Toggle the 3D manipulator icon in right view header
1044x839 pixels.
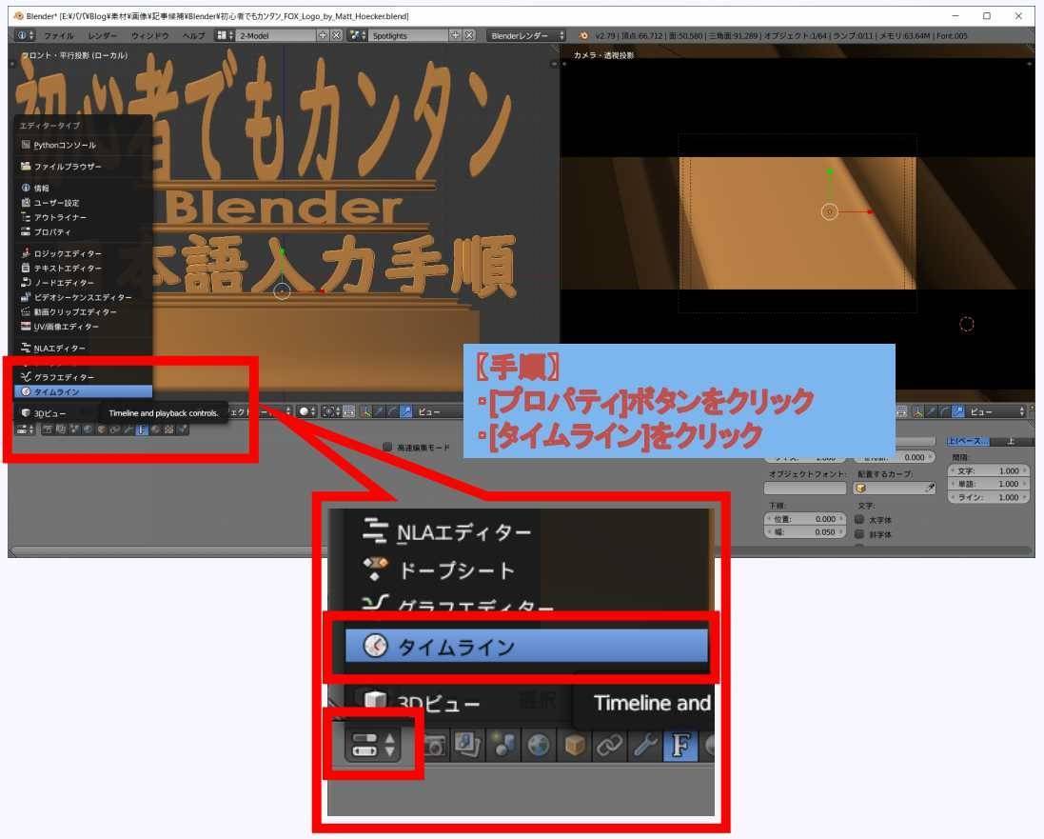(918, 411)
